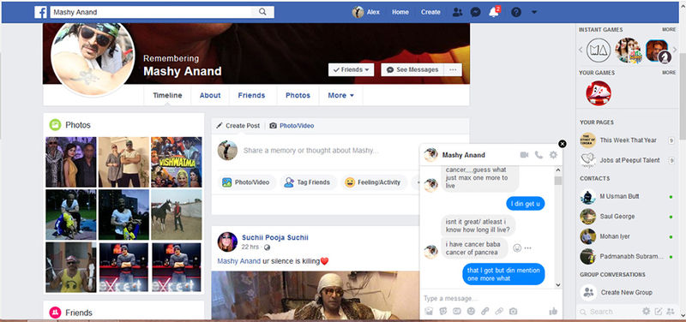Switch to the About tab
This screenshot has width=686, height=322.
(210, 95)
